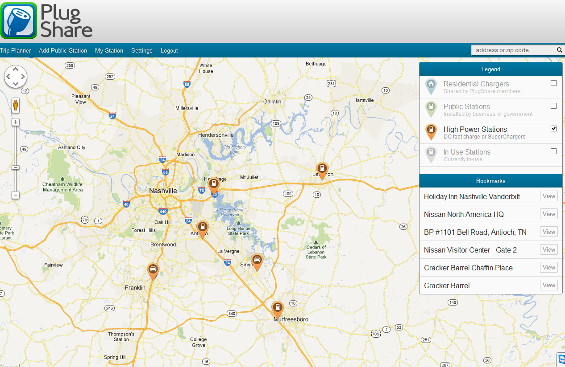This screenshot has height=367, width=565.
Task: Click the Hermitage charging station pin
Action: [214, 184]
